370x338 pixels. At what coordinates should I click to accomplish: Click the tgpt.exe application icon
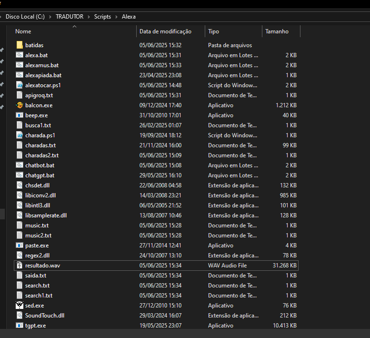click(x=20, y=326)
